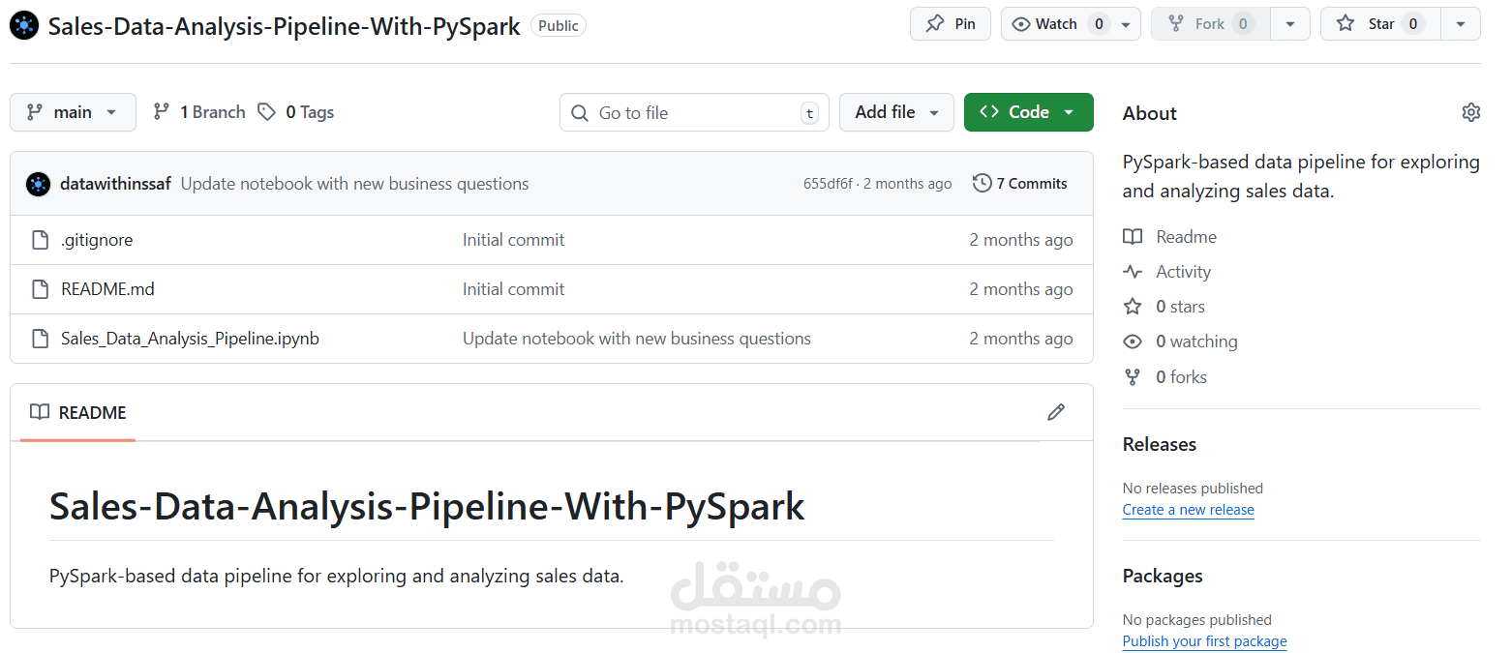Click the Go to file search field
Viewport: 1512px width, 653px height.
tap(693, 112)
